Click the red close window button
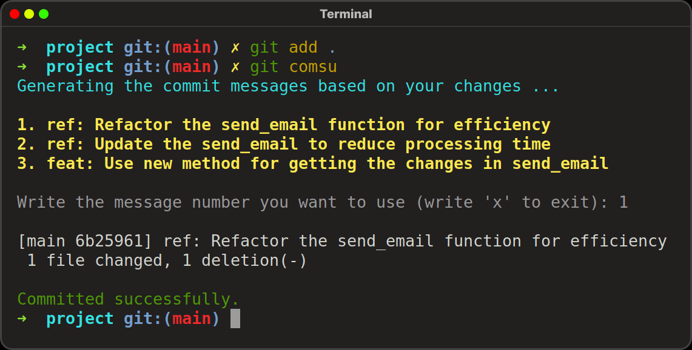Screen dimensions: 692x350 click(x=15, y=14)
